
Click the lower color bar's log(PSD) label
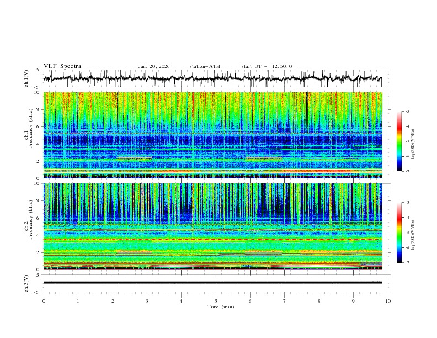pos(413,235)
